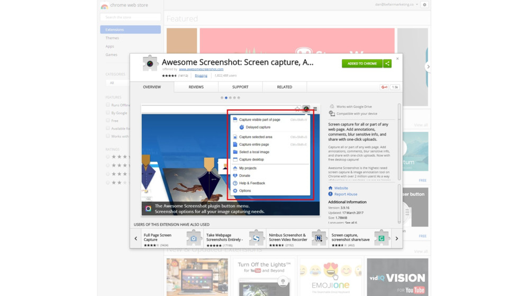Open Nimbus Screenshot & Screen Video Recorder item
Screen dimensions: 529x296
pyautogui.click(x=297, y=239)
